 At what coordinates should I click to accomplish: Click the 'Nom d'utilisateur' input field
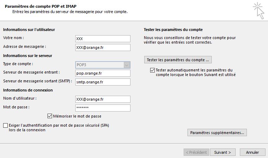click(103, 99)
